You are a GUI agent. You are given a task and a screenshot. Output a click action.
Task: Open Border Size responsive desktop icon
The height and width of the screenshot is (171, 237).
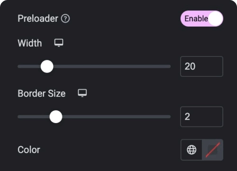(82, 93)
